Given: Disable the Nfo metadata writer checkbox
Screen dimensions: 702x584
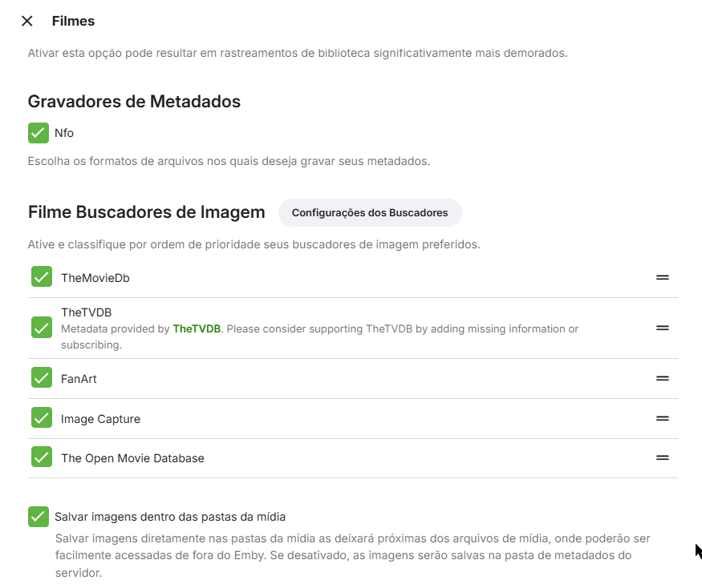Looking at the screenshot, I should (x=38, y=133).
